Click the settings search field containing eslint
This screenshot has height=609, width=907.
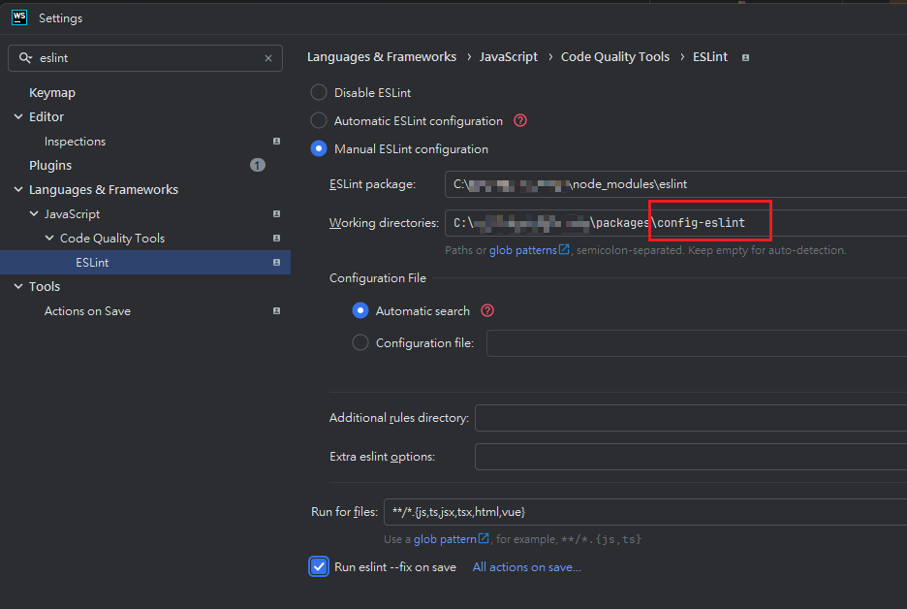pos(145,58)
